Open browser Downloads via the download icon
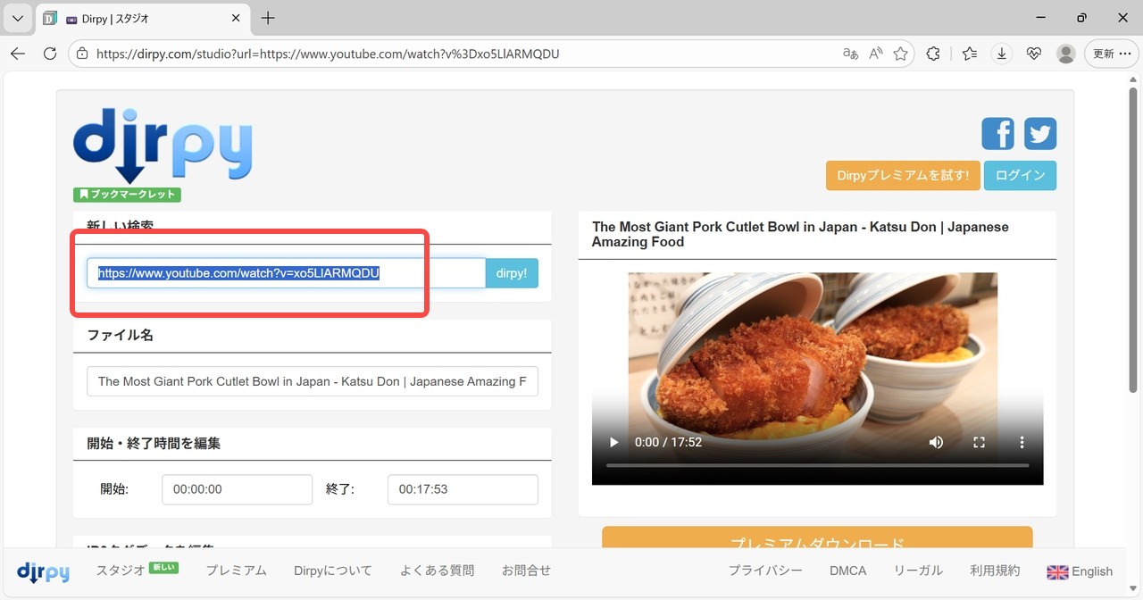 pyautogui.click(x=1001, y=54)
